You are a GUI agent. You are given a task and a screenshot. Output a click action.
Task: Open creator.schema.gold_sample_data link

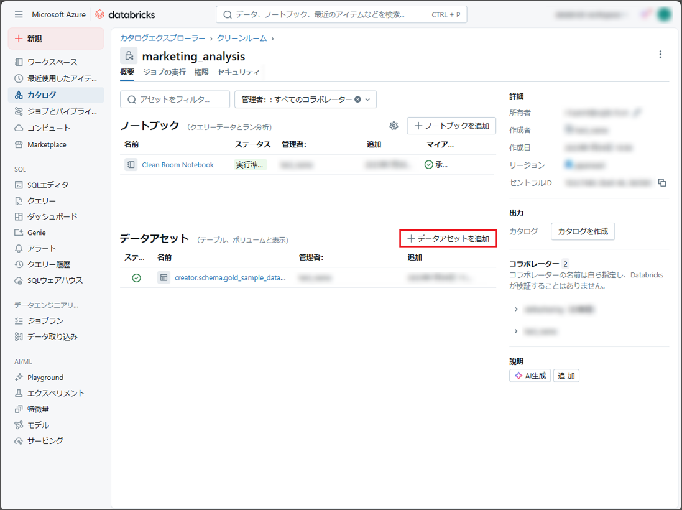(x=230, y=277)
